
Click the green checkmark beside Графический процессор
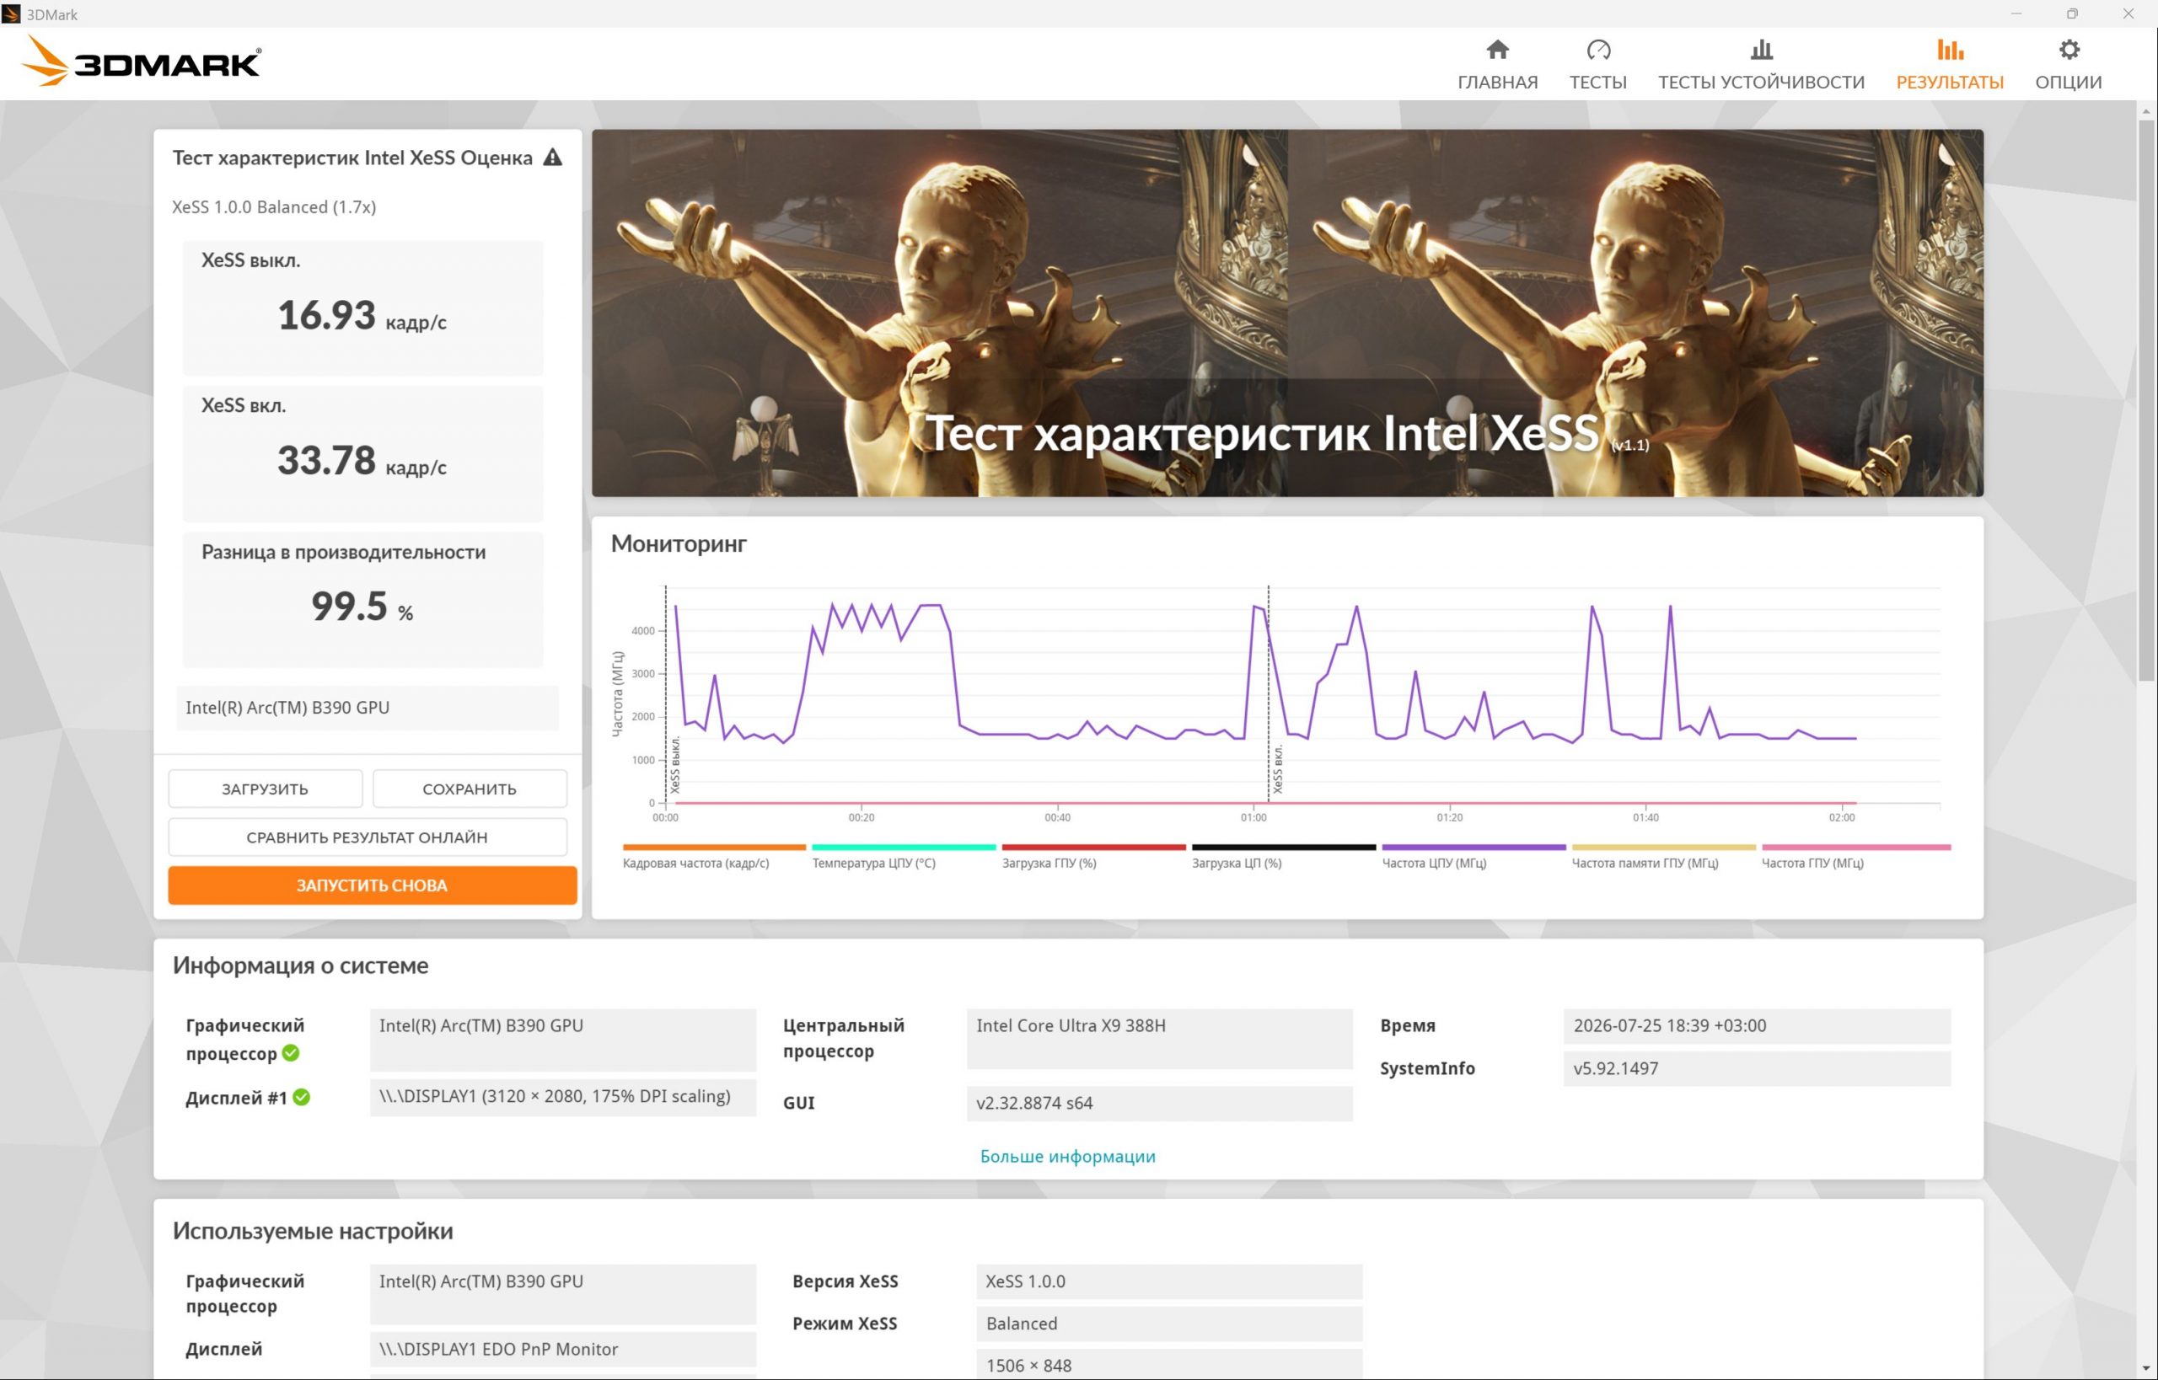pyautogui.click(x=291, y=1053)
